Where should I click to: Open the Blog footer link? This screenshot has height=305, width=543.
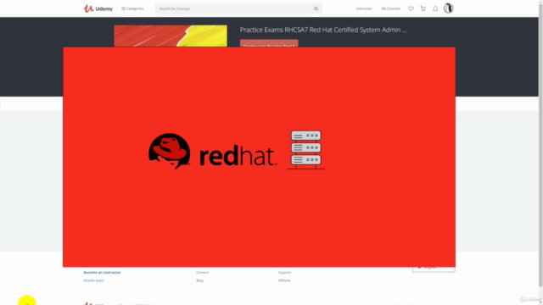coord(199,280)
